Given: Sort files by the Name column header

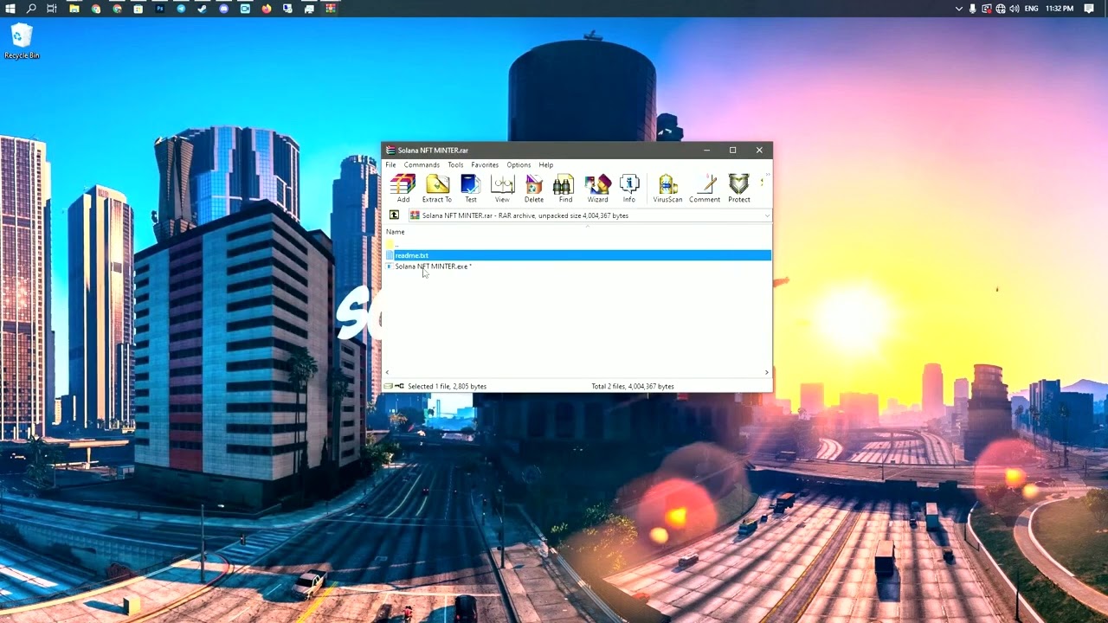Looking at the screenshot, I should 396,232.
